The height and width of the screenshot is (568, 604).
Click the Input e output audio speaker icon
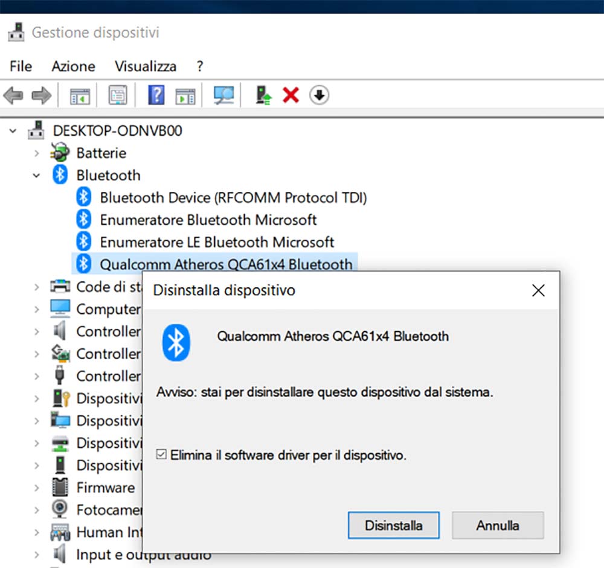click(60, 554)
